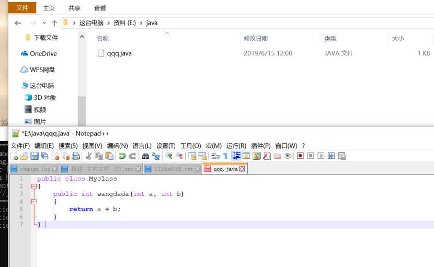Click the Close All documents icon
This screenshot has width=434, height=267.
[x=65, y=156]
